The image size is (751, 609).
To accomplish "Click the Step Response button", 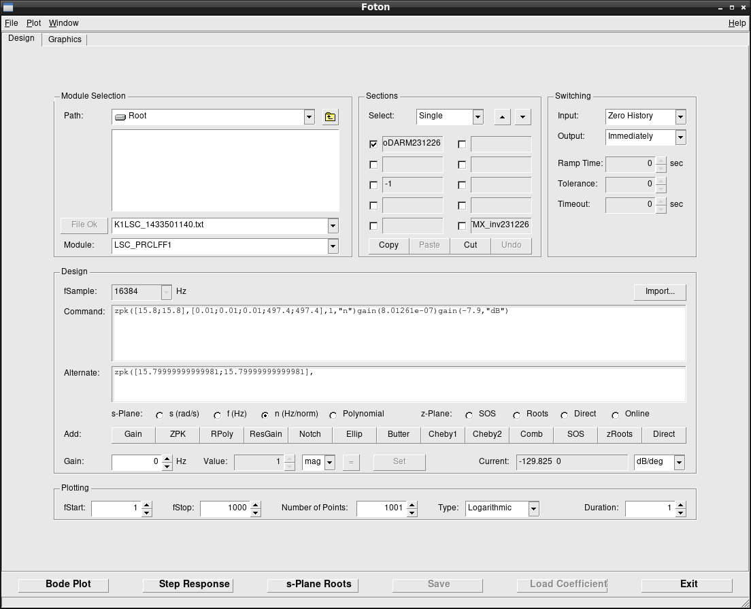I will [x=188, y=585].
